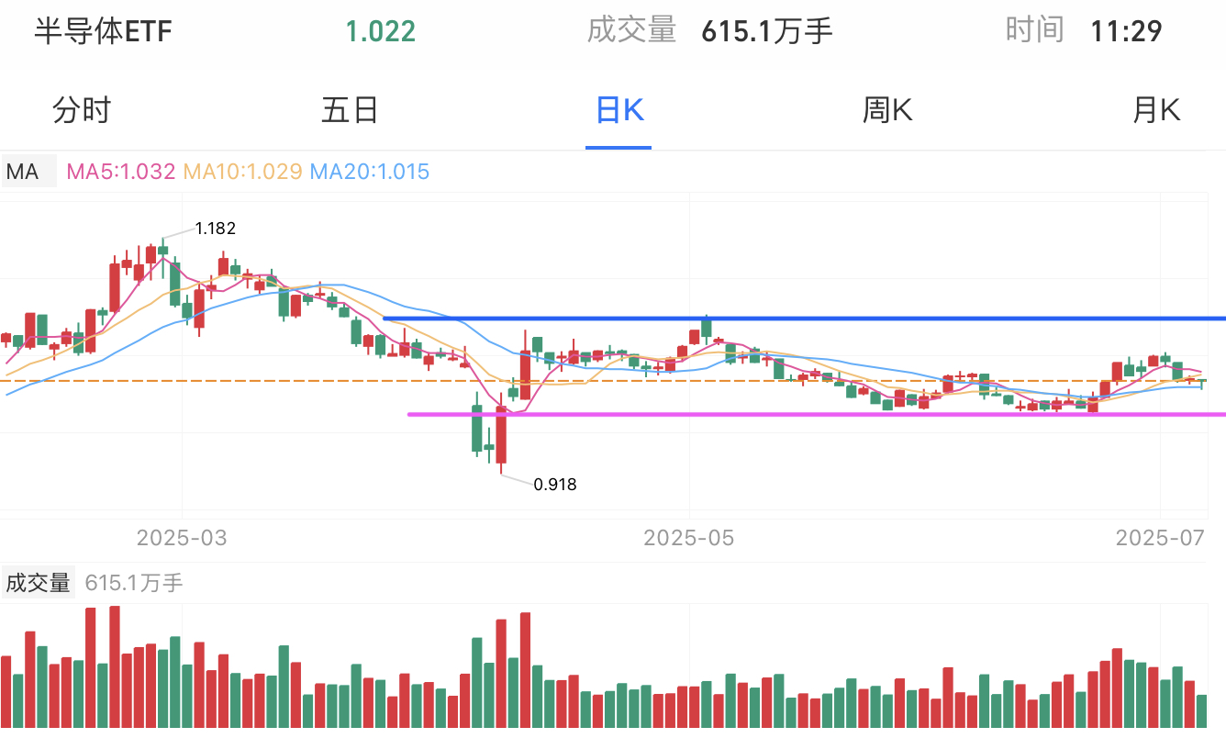This screenshot has height=738, width=1226.
Task: Open the 月K monthly chart
Action: coord(1156,111)
